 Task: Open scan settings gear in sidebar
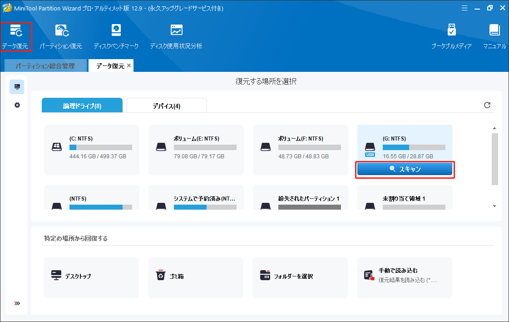click(17, 105)
